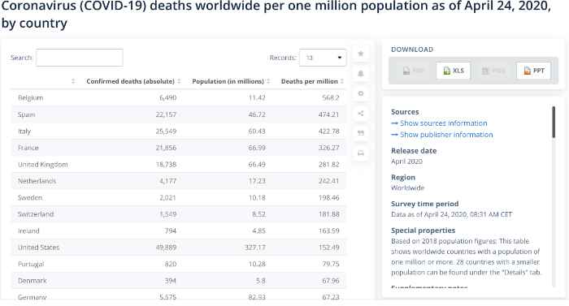Click the sidebar info panel scrollbar
The width and height of the screenshot is (569, 306).
pos(554,123)
